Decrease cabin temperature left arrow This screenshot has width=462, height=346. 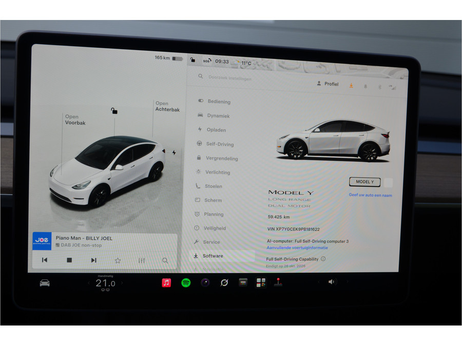(89, 283)
